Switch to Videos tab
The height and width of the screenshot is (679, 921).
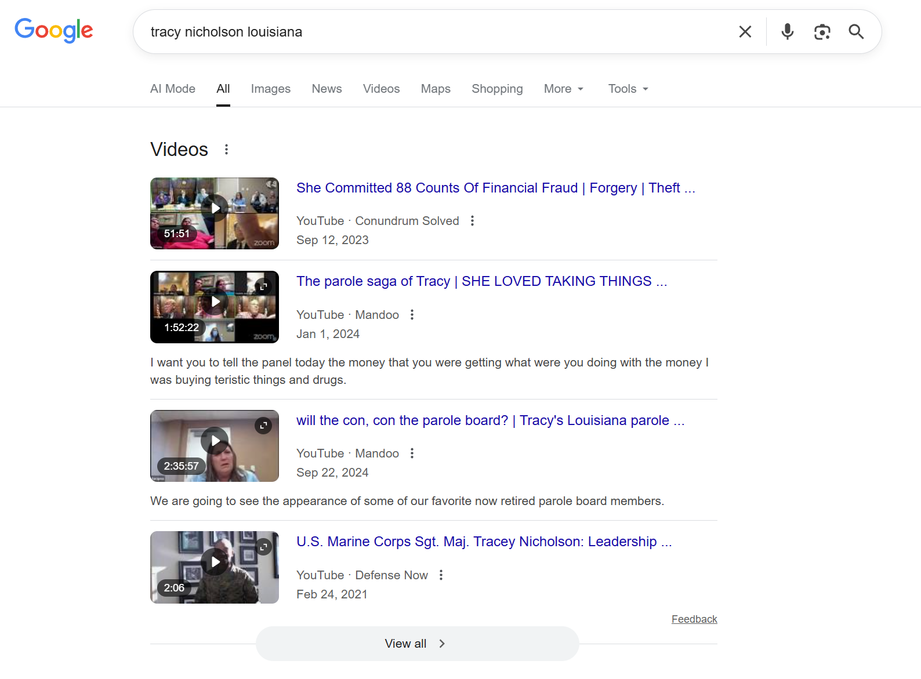pyautogui.click(x=382, y=89)
